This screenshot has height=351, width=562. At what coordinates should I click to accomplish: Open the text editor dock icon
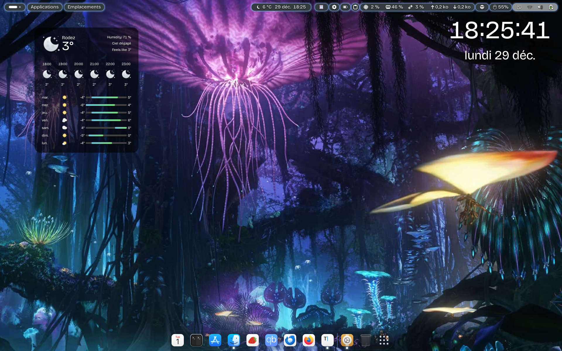coord(328,340)
